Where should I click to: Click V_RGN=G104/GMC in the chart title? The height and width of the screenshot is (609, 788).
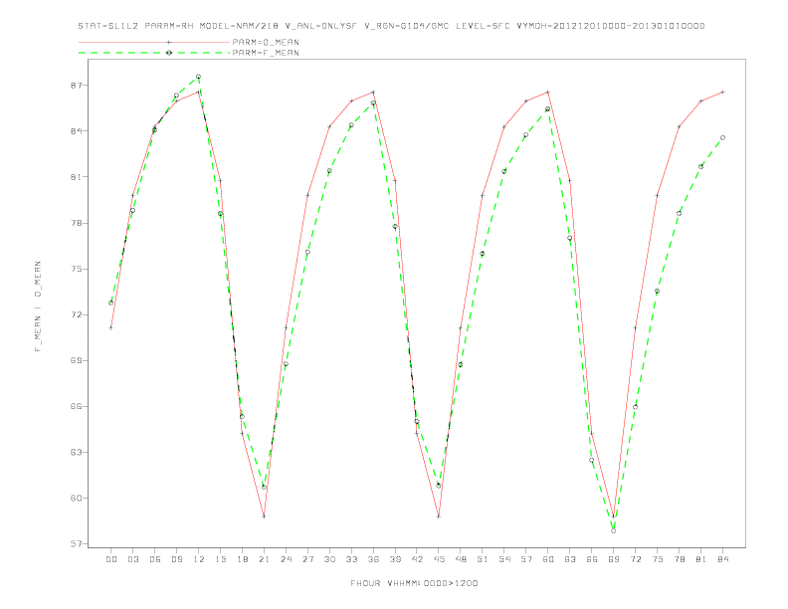pos(407,26)
